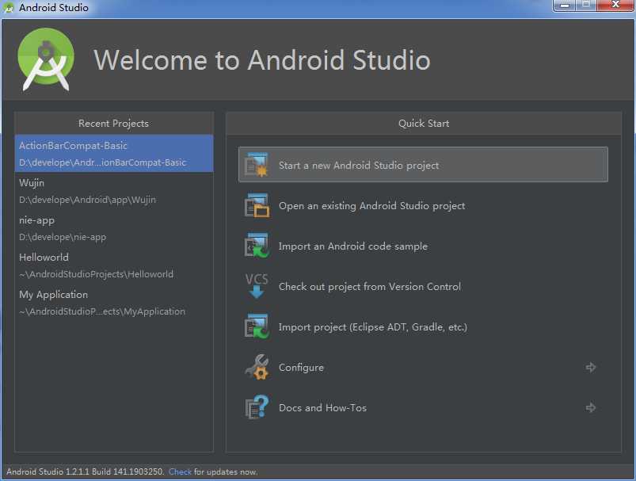Click path ~\AndroidStudioProjects\Helloworld
This screenshot has width=636, height=481.
96,274
